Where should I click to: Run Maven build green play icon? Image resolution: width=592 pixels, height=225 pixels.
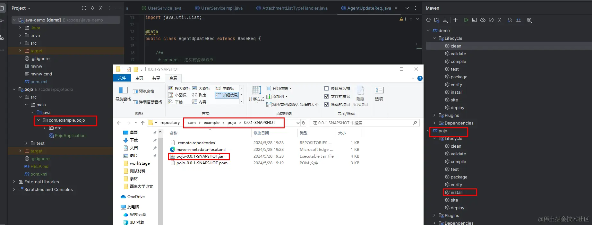pyautogui.click(x=466, y=20)
